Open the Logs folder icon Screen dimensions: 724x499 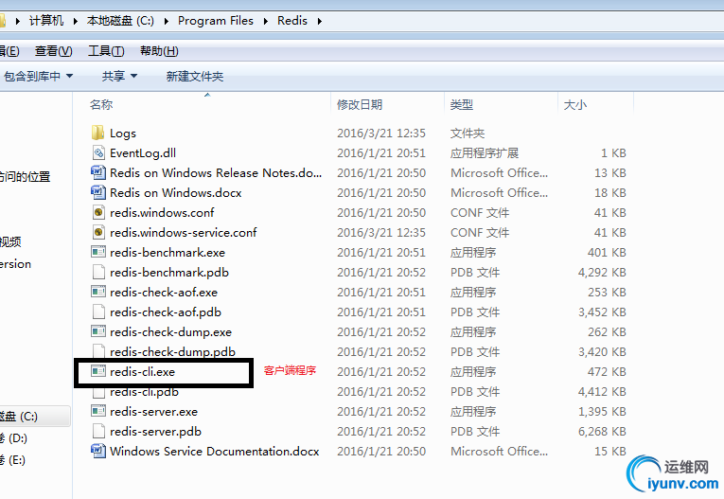pos(97,134)
